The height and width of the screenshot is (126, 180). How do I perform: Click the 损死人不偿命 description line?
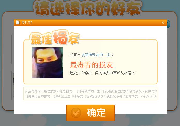(x=103, y=73)
